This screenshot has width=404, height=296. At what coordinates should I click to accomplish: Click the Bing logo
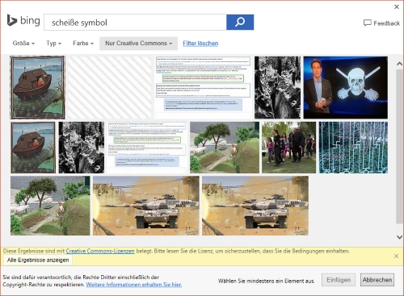[23, 21]
